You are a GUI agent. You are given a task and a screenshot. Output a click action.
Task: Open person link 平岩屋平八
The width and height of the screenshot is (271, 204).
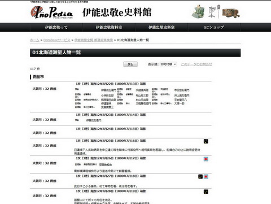pos(181,99)
